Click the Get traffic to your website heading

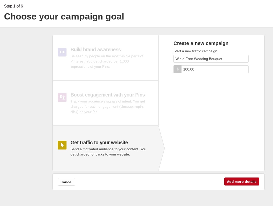[x=99, y=142]
